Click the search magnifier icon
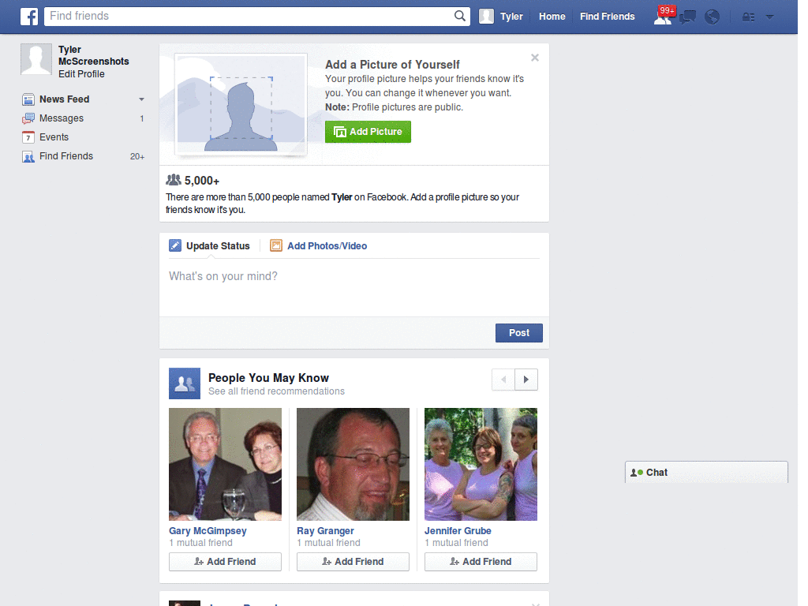808x606 pixels. (460, 16)
